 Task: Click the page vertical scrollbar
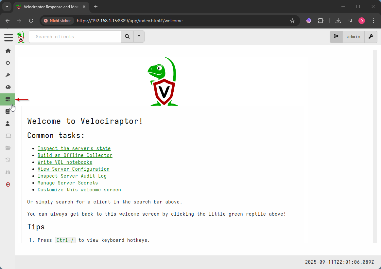point(375,146)
